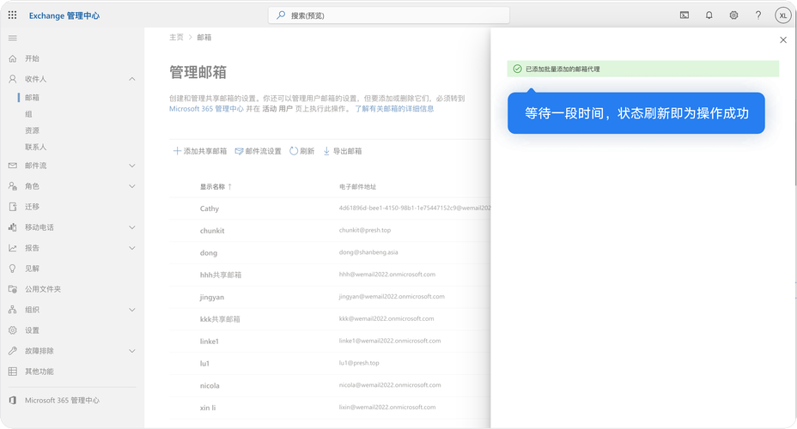Click the public folder icon beside 公用文件夹
The height and width of the screenshot is (429, 797).
pyautogui.click(x=13, y=289)
